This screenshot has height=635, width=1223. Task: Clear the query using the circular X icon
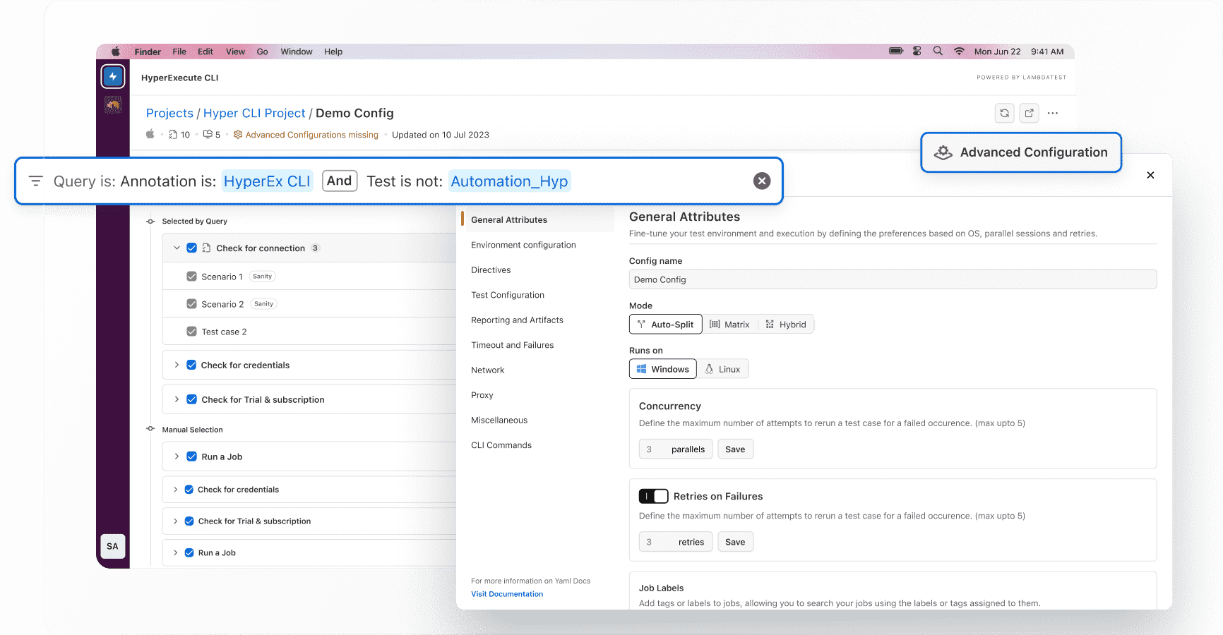click(x=762, y=181)
